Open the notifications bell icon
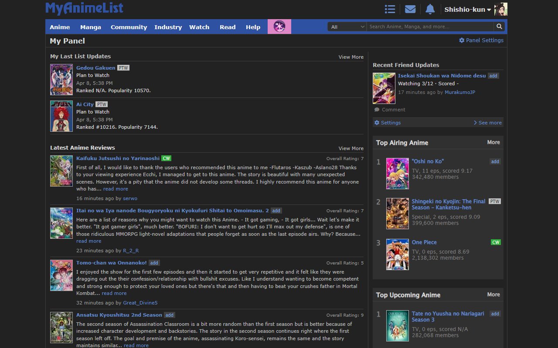The width and height of the screenshot is (558, 348). [x=430, y=9]
